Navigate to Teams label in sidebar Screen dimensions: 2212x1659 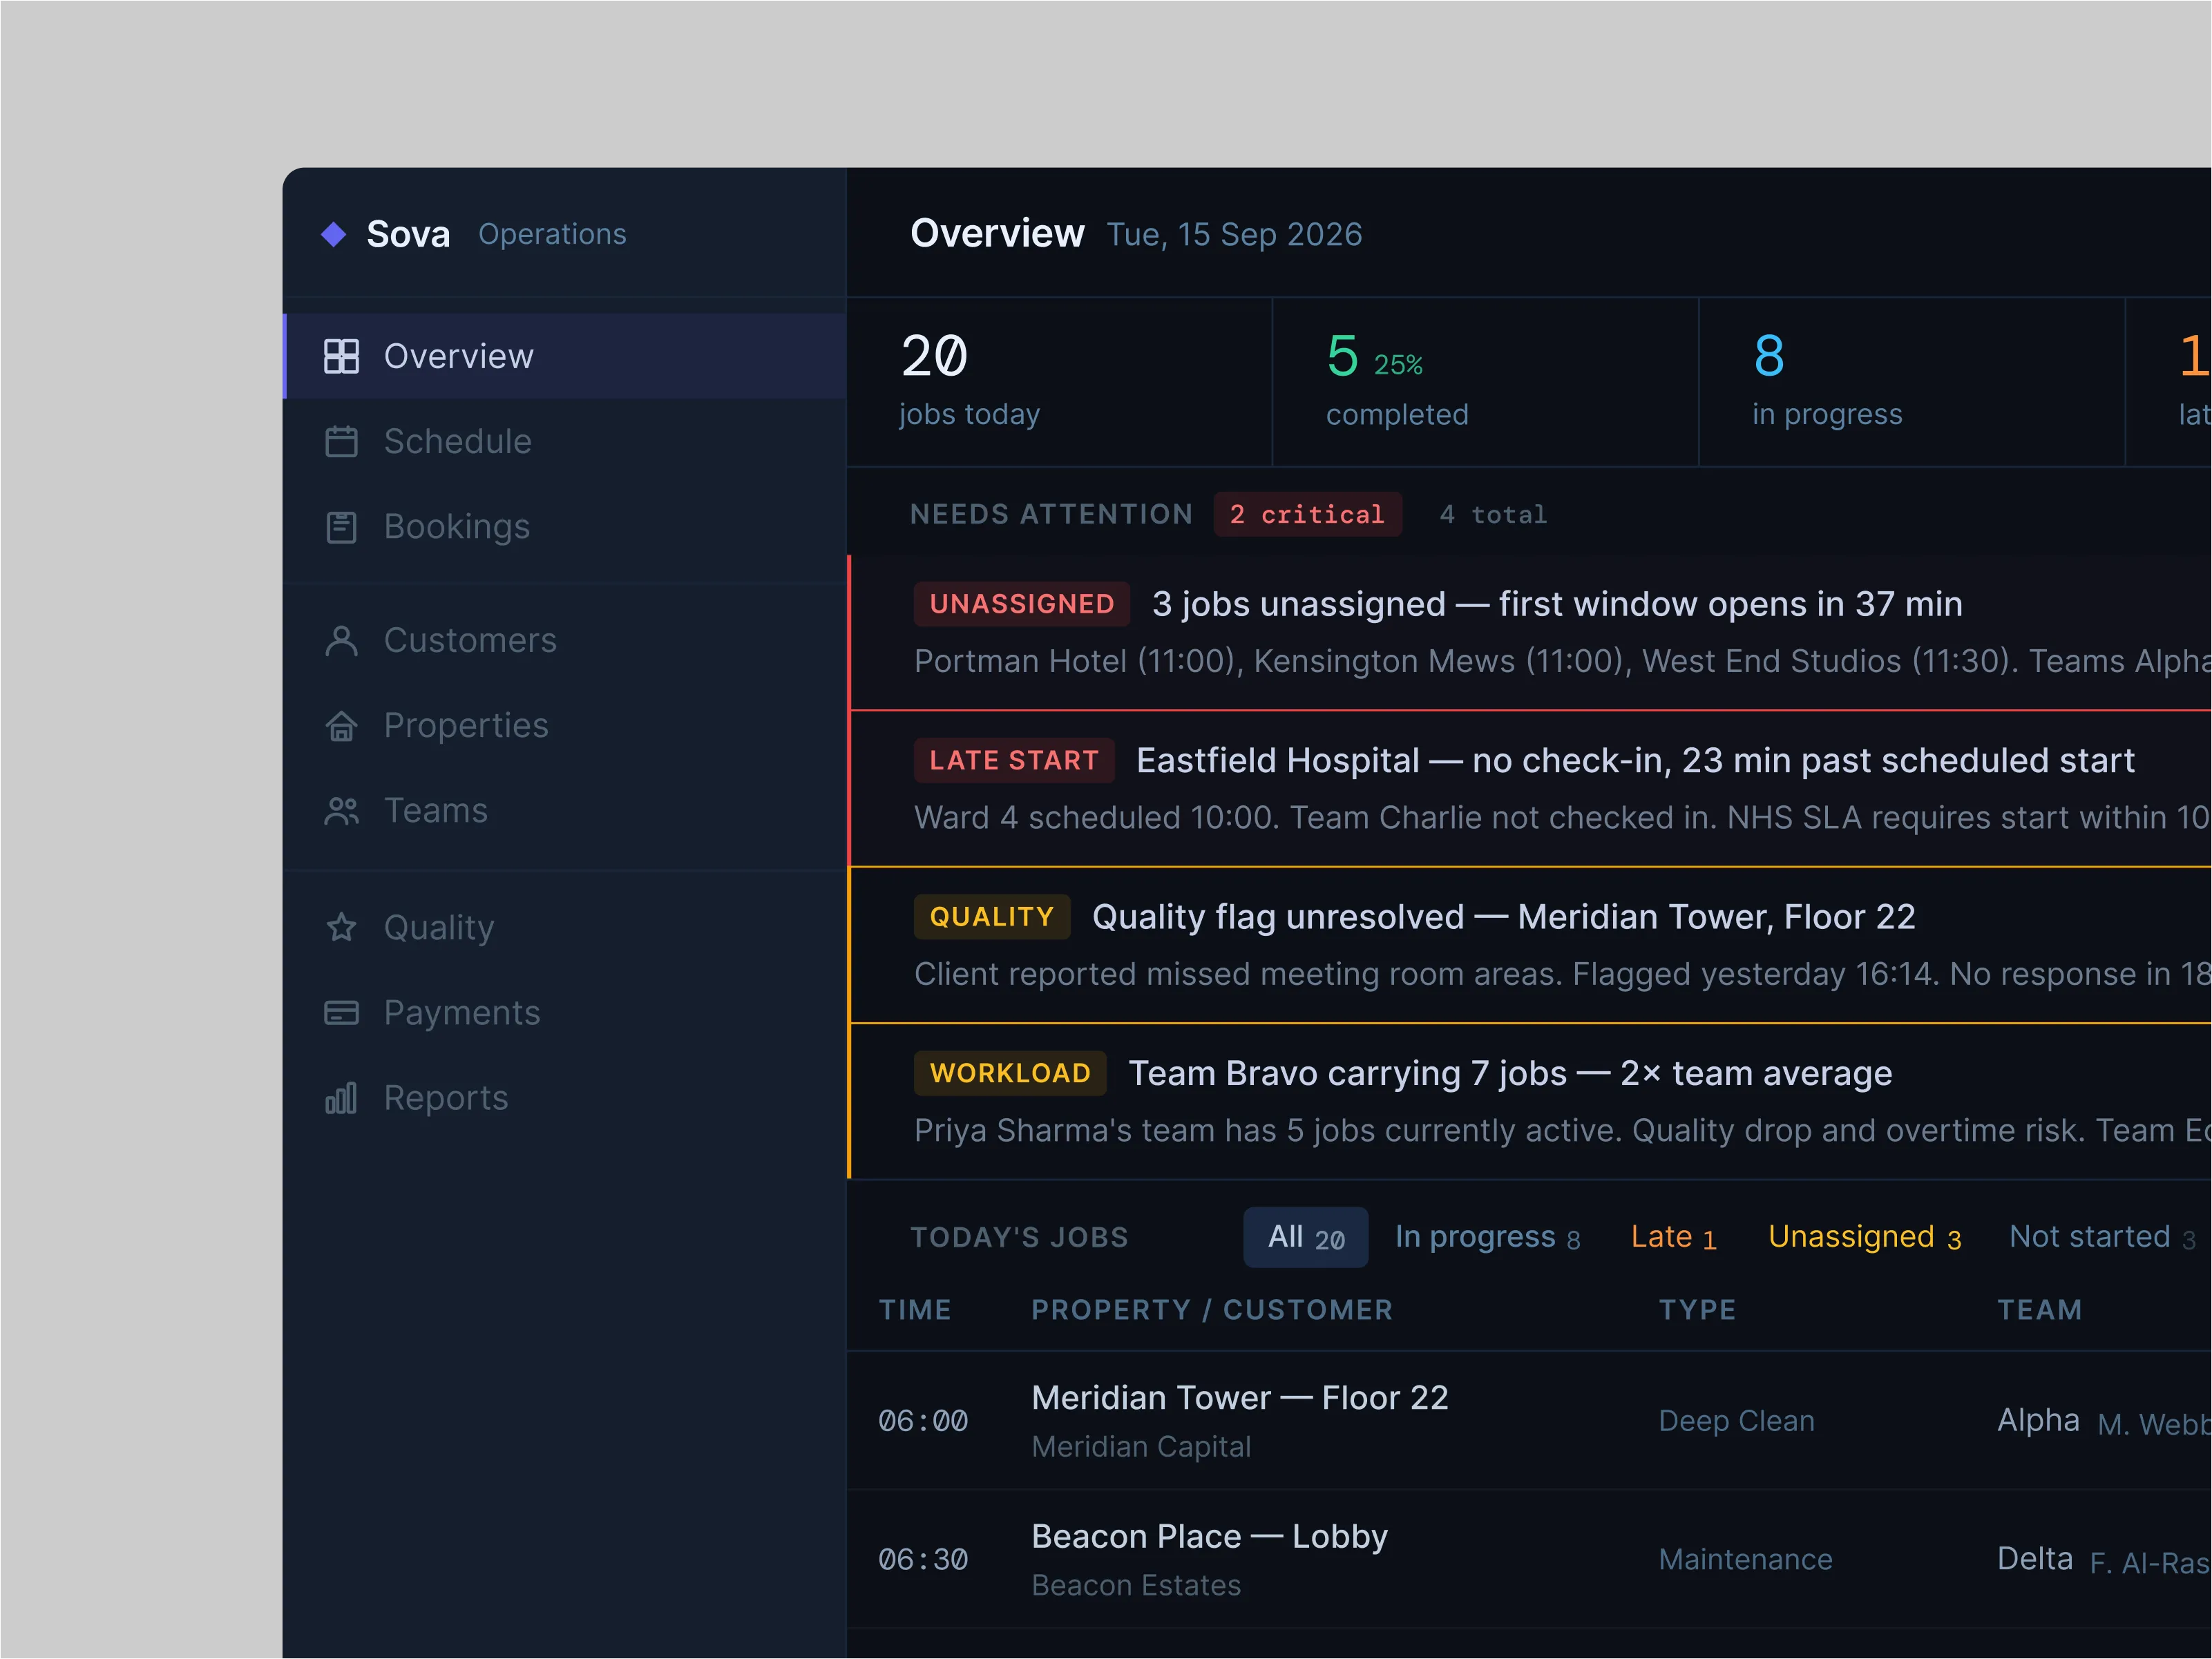click(x=436, y=810)
